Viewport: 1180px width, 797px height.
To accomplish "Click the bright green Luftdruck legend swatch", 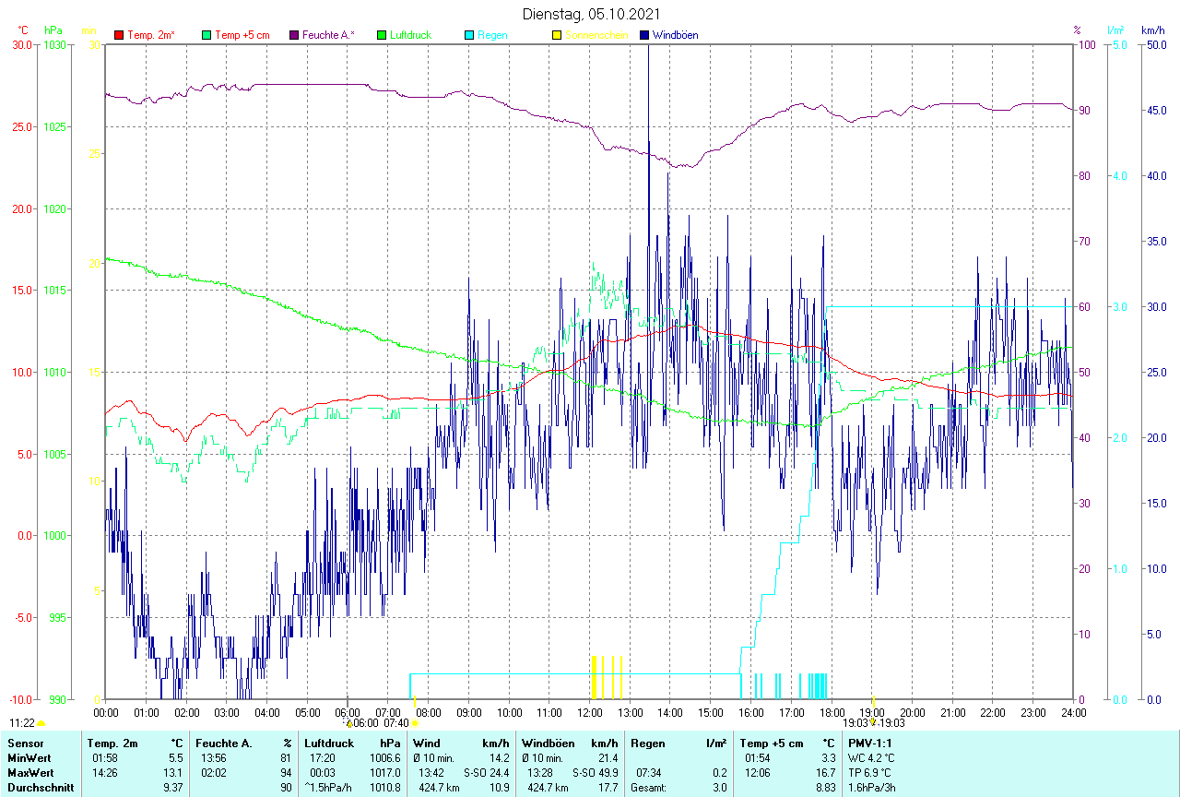I will coord(382,35).
